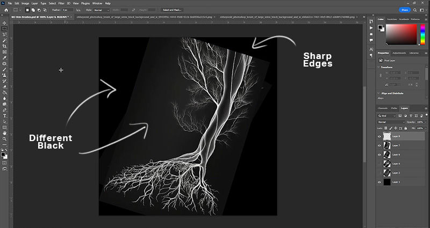Click inside the red color picker field

pos(402,34)
